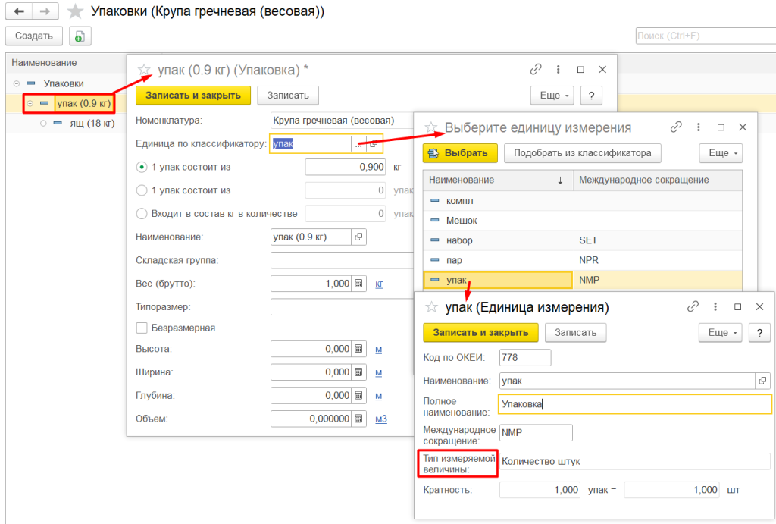Open kebab menu in Единица измерения form
The image size is (776, 524).
715,306
